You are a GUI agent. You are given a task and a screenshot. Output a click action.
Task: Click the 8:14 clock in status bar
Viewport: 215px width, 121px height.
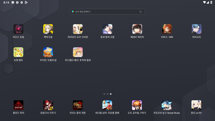[6, 3]
